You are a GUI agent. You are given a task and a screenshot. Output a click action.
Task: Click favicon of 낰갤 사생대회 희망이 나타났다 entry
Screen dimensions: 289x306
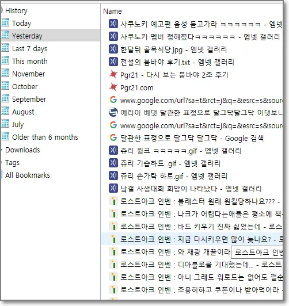113,189
